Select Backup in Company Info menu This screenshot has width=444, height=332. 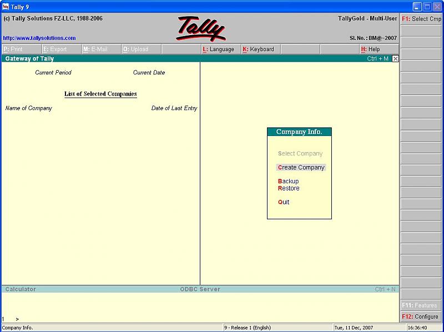(288, 182)
